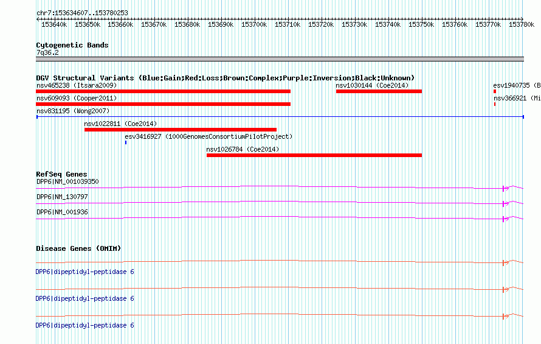Select variant label esv3416927 (1000GenomesConsortiumPilotProject)

tap(208, 136)
